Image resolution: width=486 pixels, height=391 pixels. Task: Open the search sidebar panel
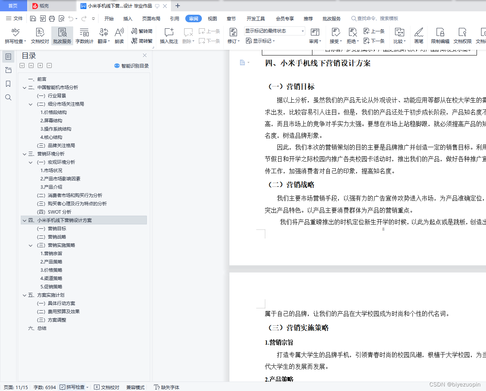[x=8, y=97]
